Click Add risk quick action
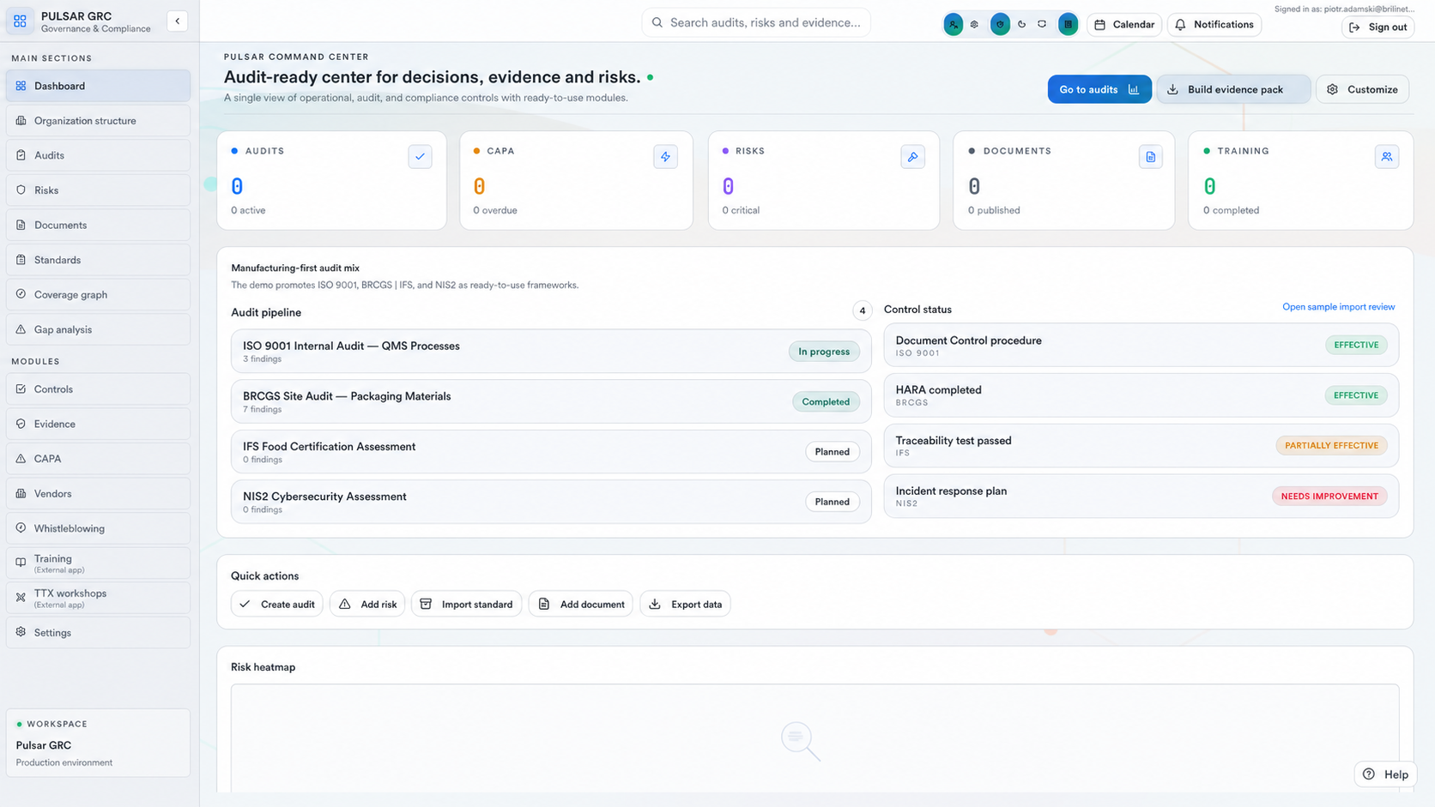This screenshot has width=1435, height=807. pos(367,605)
